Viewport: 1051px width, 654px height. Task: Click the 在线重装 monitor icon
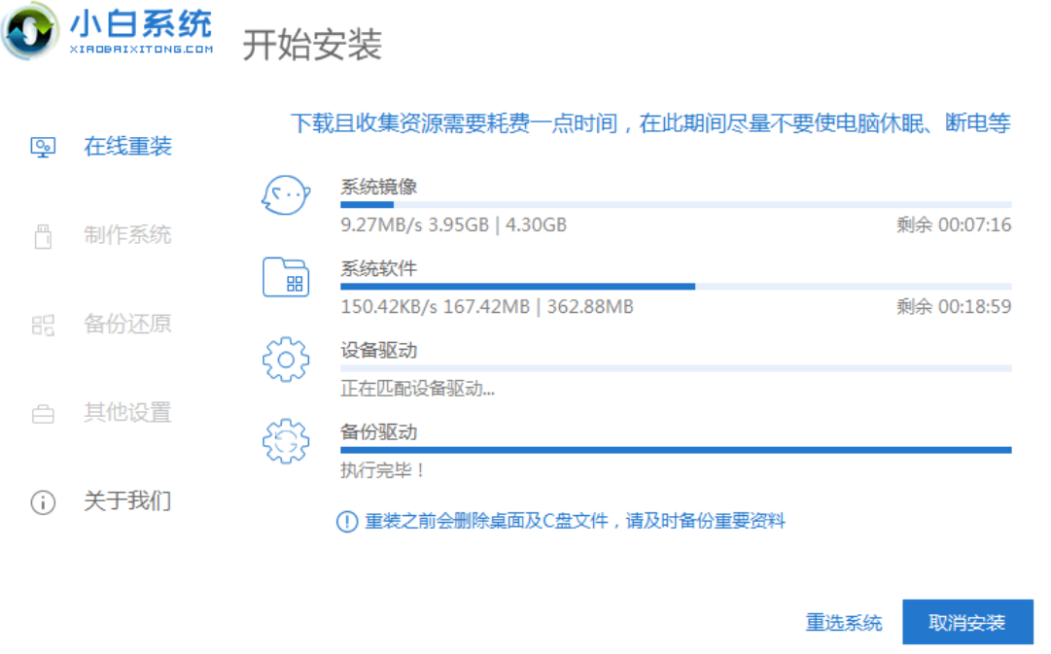click(x=43, y=148)
